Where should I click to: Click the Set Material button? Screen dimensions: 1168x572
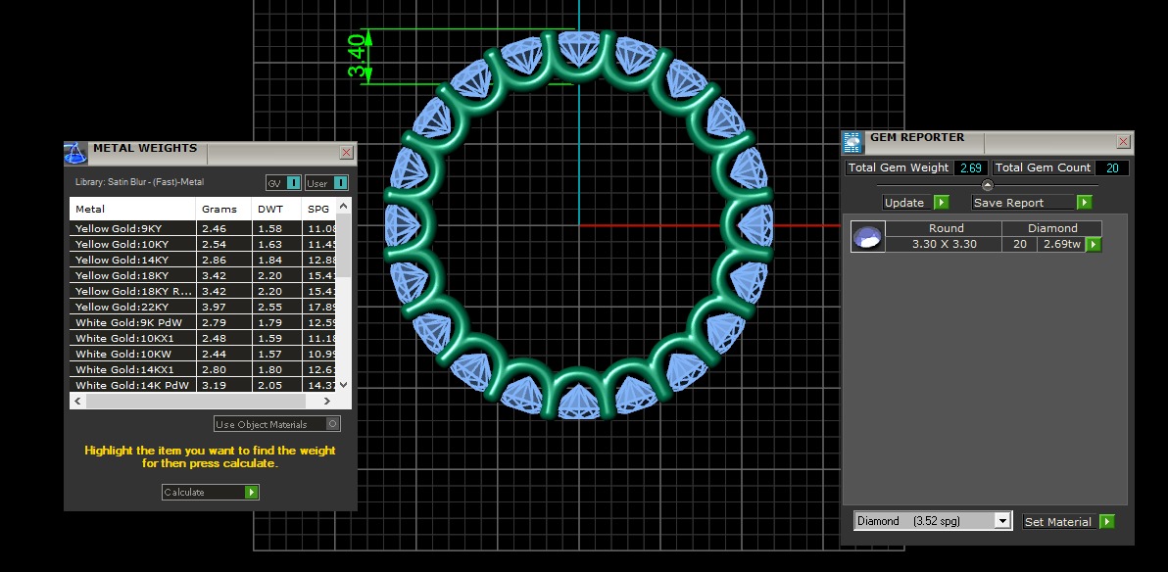tap(1068, 522)
